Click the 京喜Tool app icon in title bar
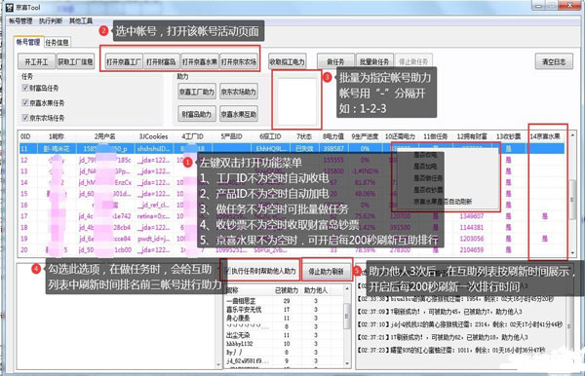The width and height of the screenshot is (585, 376). coord(10,7)
